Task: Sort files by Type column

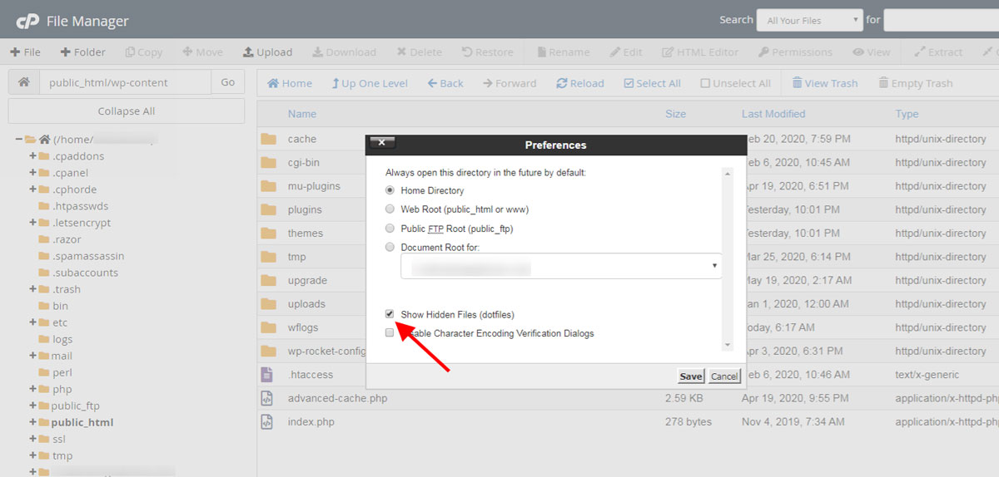Action: [907, 114]
